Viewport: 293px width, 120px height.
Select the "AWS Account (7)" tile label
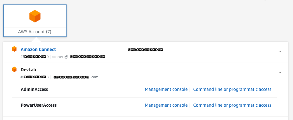[x=35, y=32]
